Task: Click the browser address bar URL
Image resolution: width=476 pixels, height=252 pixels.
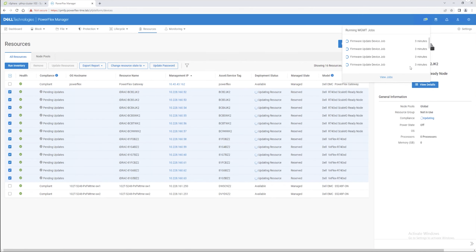Action: pyautogui.click(x=82, y=10)
